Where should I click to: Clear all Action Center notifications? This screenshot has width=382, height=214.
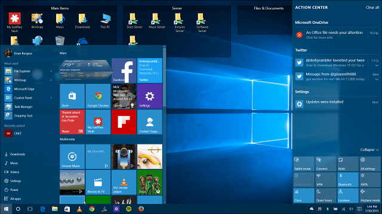(x=372, y=8)
